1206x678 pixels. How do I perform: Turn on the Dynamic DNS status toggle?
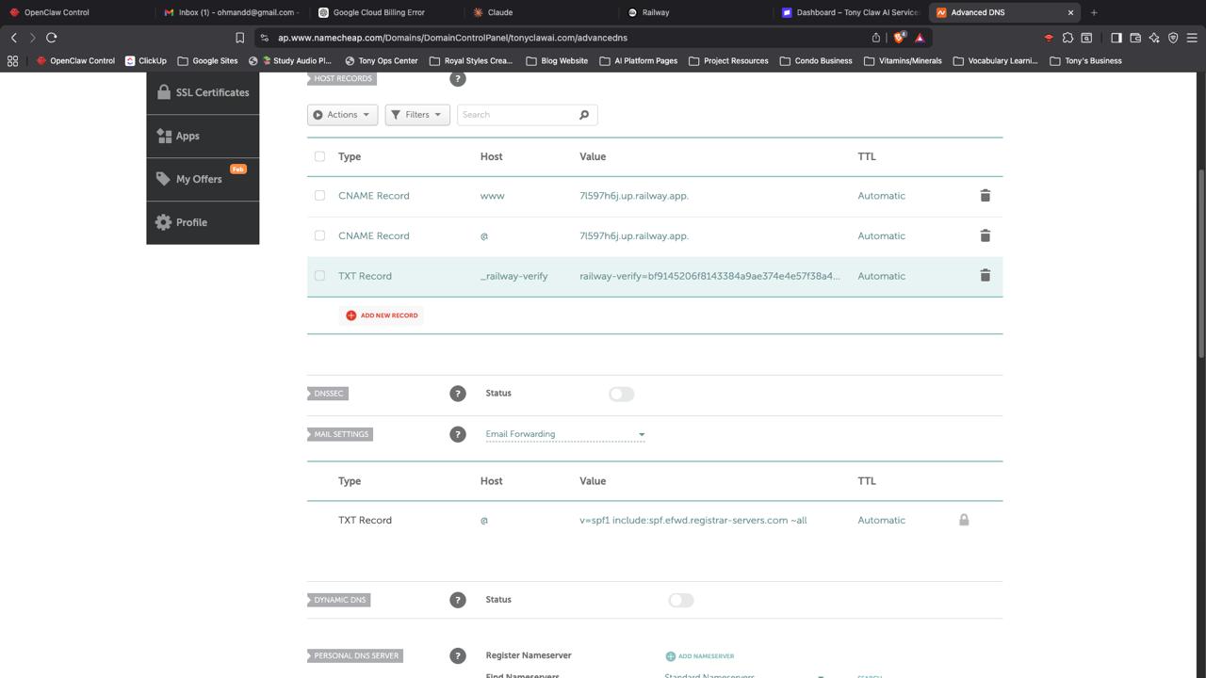680,601
